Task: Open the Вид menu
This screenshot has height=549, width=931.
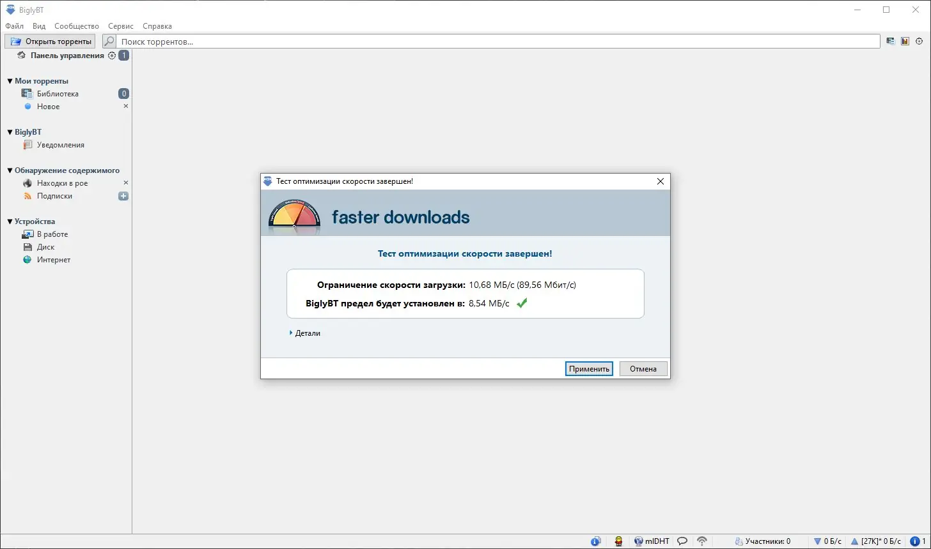Action: pyautogui.click(x=39, y=26)
